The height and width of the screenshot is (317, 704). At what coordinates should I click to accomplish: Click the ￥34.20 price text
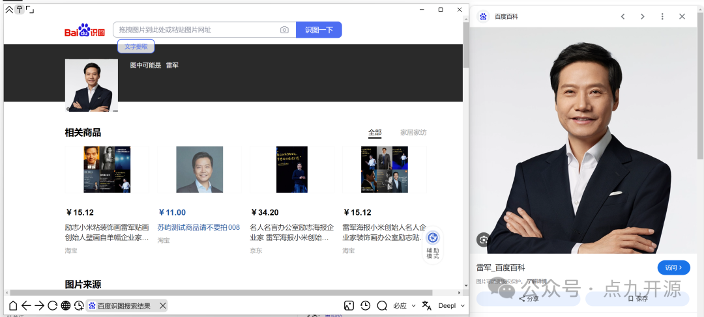(x=265, y=213)
